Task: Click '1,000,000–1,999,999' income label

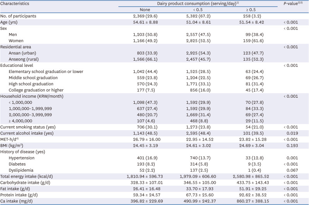Action: tap(30, 108)
